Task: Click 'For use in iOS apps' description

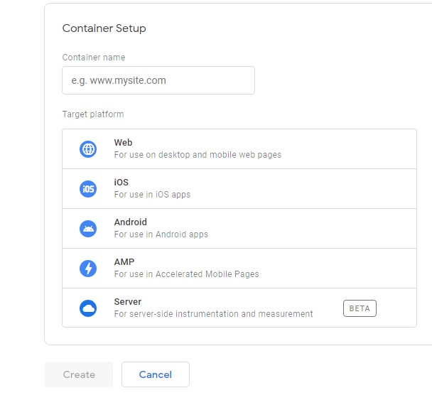Action: click(152, 195)
